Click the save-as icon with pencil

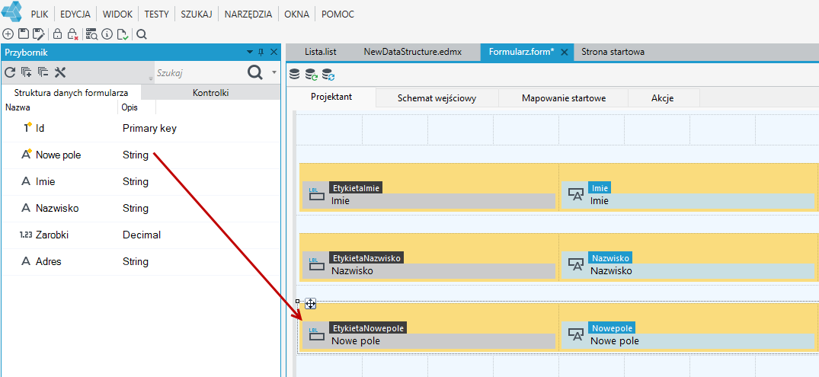38,34
